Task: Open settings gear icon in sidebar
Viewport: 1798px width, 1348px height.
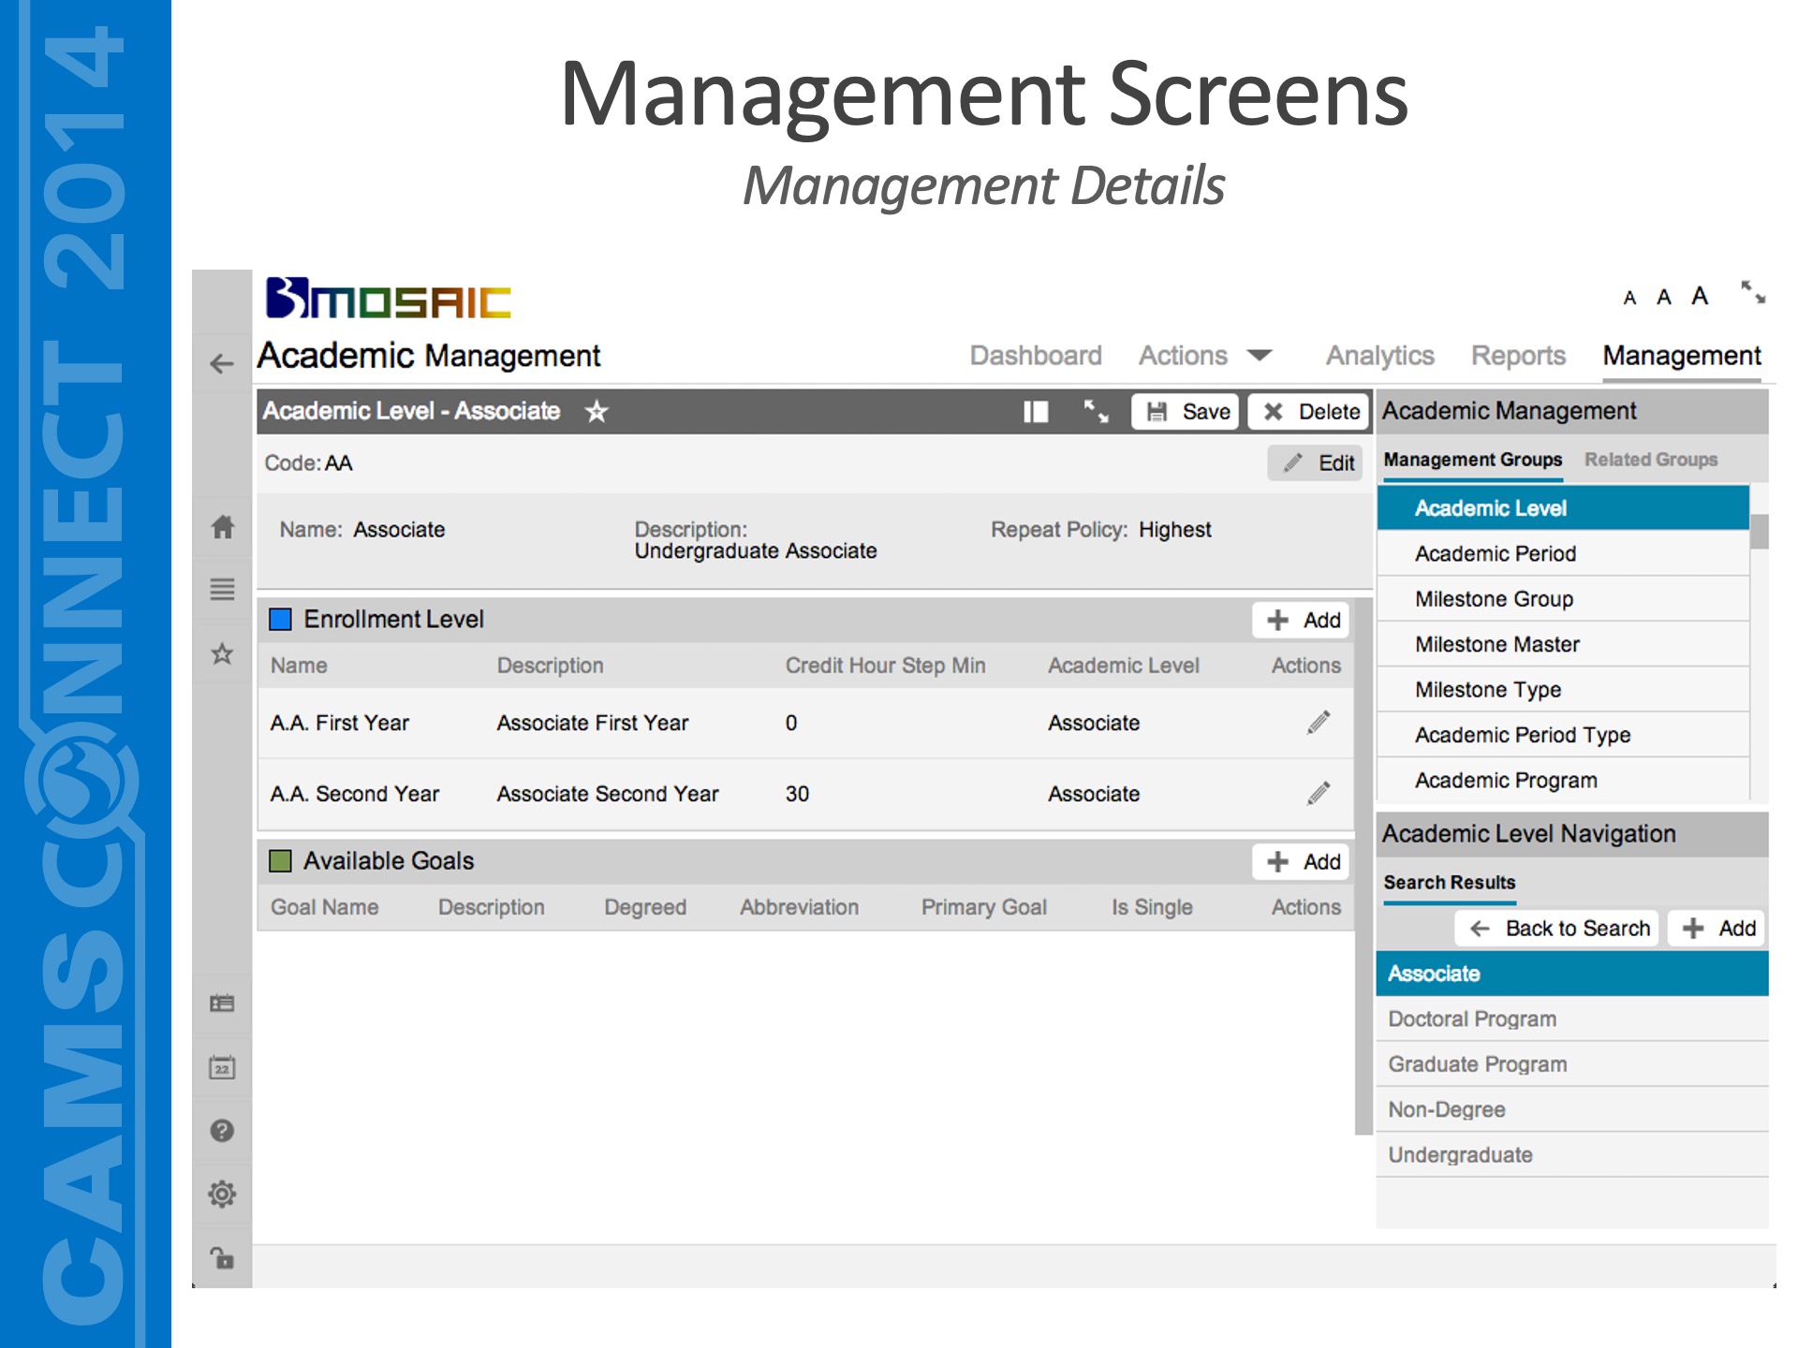Action: tap(222, 1194)
